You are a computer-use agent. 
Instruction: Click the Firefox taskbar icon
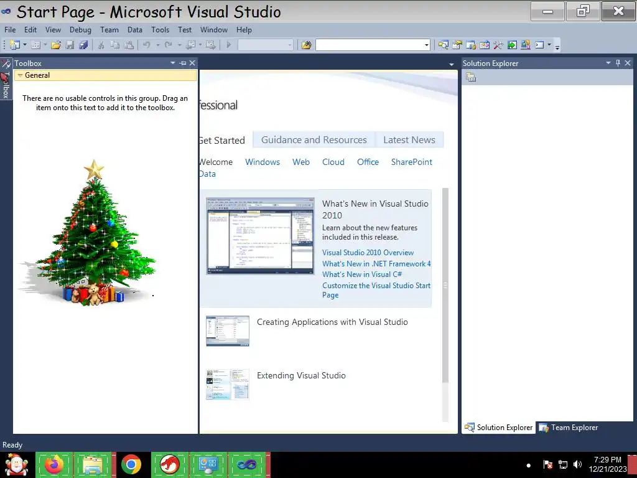click(54, 464)
